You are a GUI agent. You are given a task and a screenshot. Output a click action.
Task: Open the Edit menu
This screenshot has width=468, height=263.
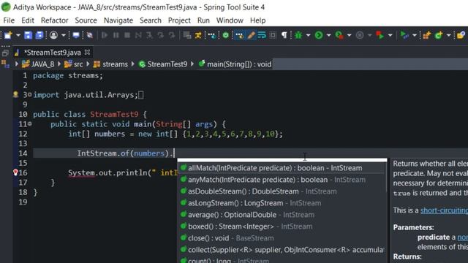(28, 20)
